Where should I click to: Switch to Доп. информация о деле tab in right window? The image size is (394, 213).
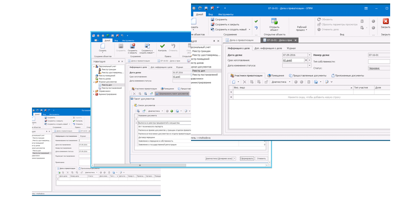click(268, 48)
